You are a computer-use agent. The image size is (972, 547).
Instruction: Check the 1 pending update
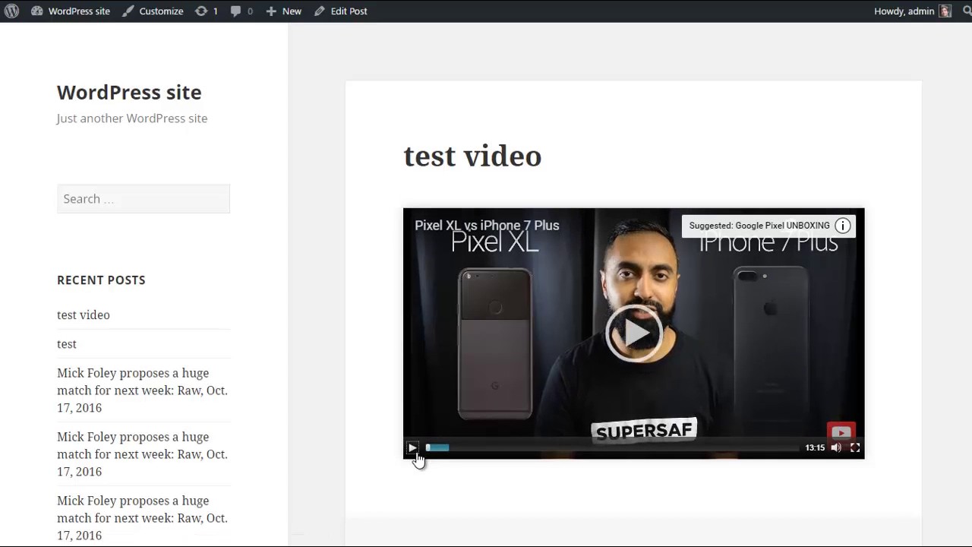[x=206, y=11]
